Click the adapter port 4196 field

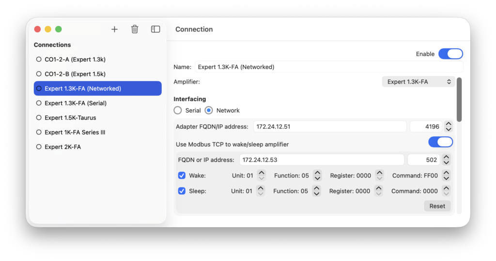pos(426,127)
